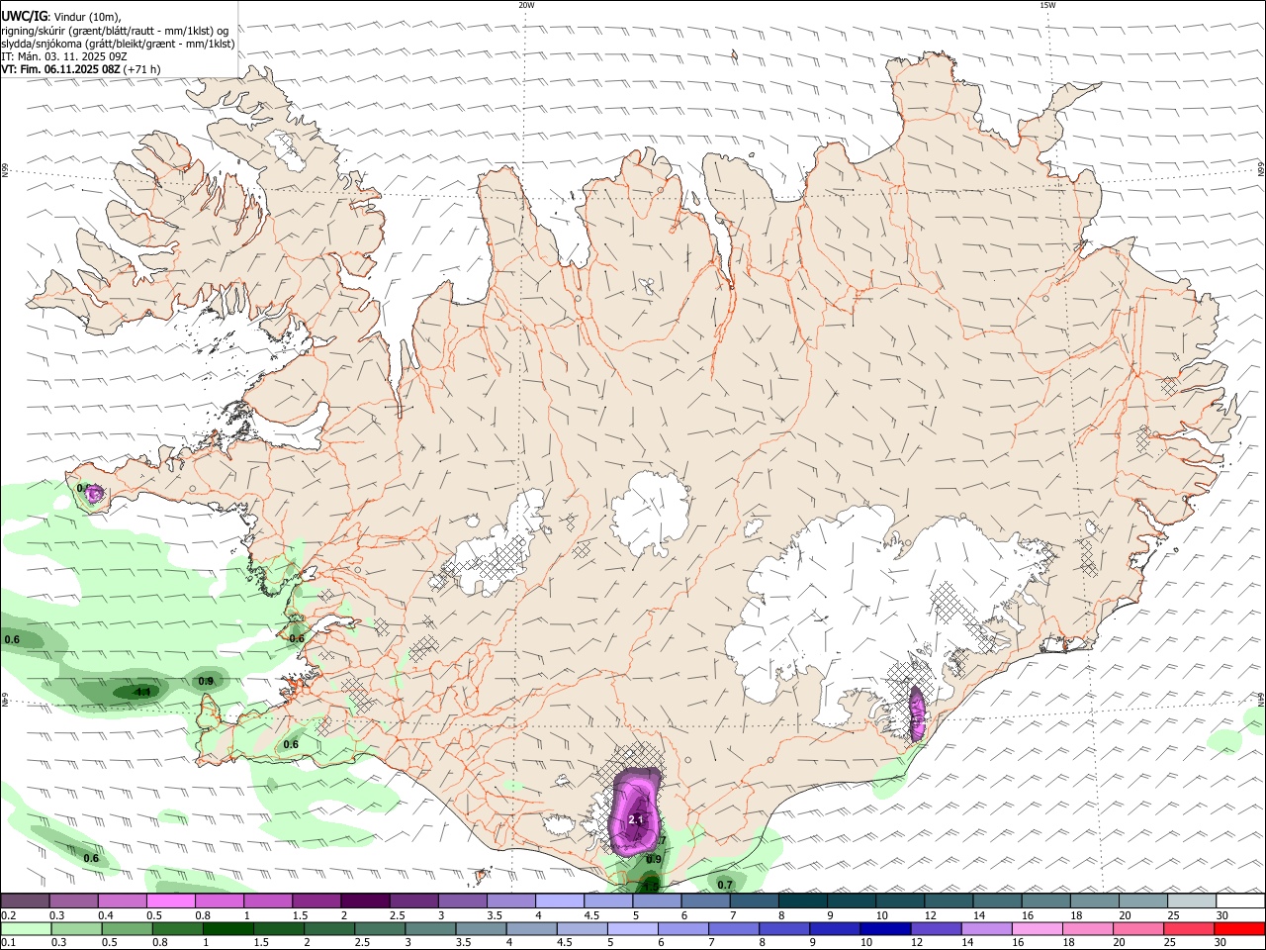Pick the light pink swatch labeled 16 in rain legend
Viewport: 1266px width, 950px height.
[1038, 928]
